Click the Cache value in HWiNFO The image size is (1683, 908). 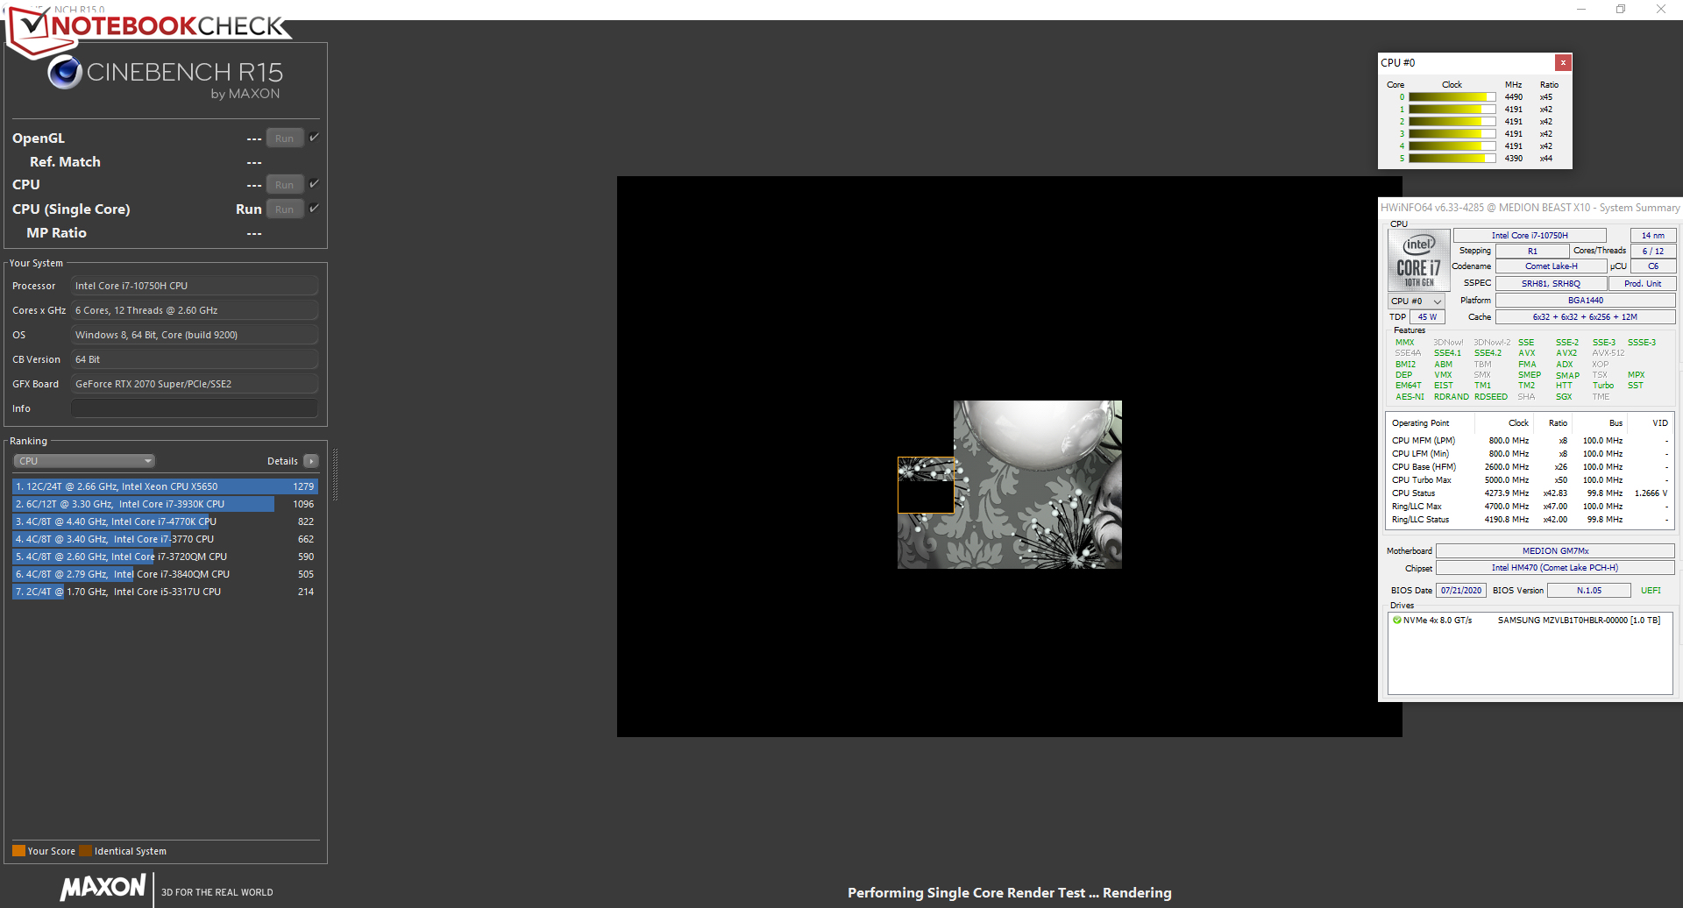(1586, 317)
